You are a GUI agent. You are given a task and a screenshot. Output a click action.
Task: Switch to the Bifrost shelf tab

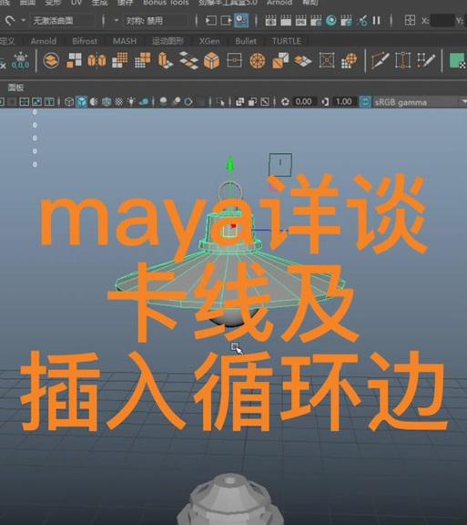coord(85,41)
